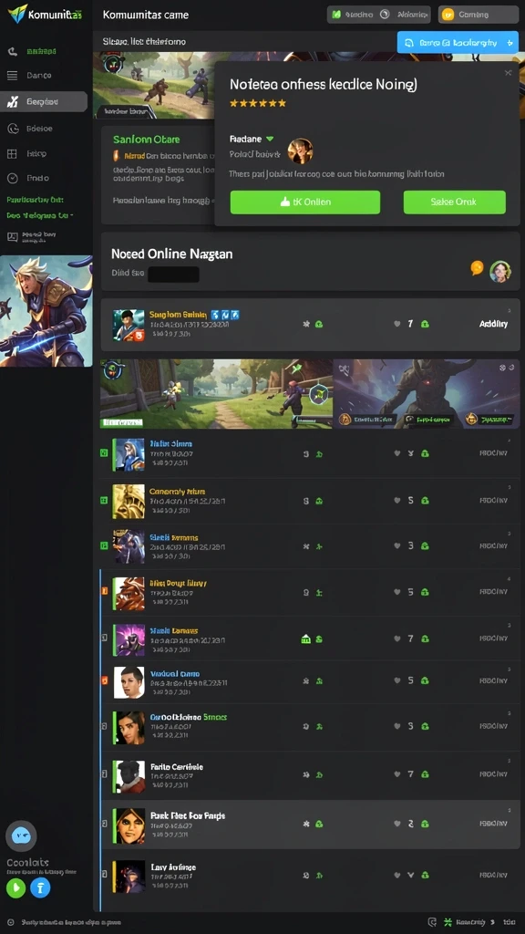Tick the green checkbox beside gold mask row
This screenshot has height=934, width=525.
(x=104, y=501)
